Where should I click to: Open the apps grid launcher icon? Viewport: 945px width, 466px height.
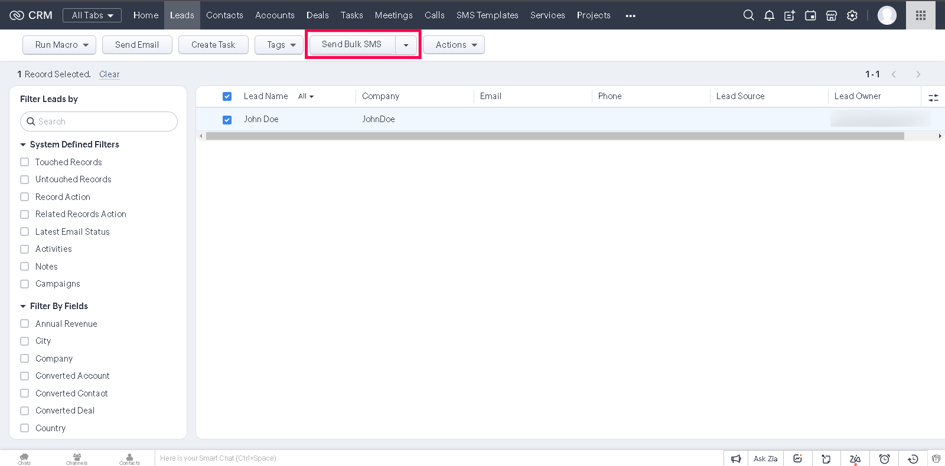coord(921,15)
